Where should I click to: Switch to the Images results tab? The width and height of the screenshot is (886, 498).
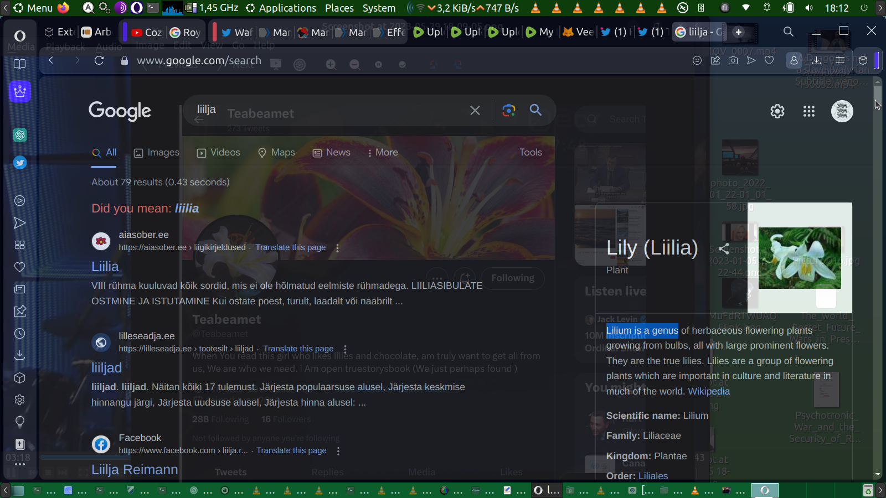[x=157, y=152]
